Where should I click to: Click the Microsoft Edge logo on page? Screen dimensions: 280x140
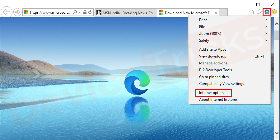pyautogui.click(x=137, y=82)
